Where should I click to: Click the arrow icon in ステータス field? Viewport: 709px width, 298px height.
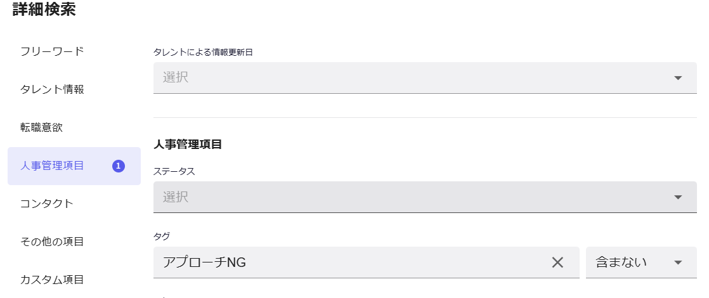coord(678,197)
